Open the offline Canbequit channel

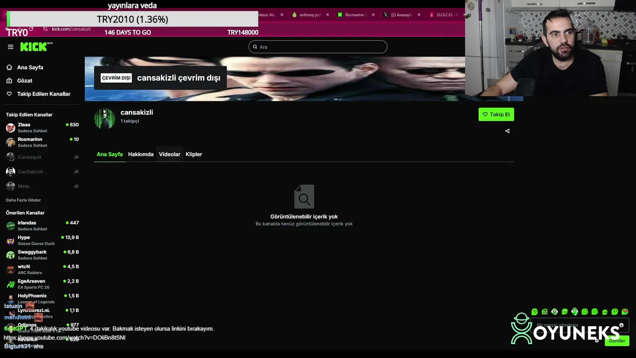click(x=42, y=157)
